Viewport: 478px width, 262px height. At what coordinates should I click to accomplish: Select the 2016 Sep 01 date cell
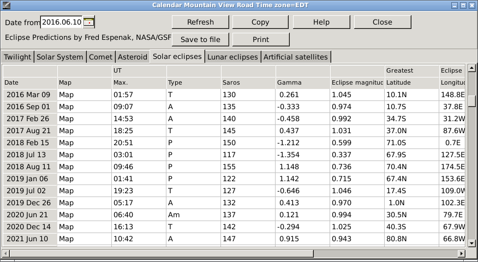pos(30,107)
